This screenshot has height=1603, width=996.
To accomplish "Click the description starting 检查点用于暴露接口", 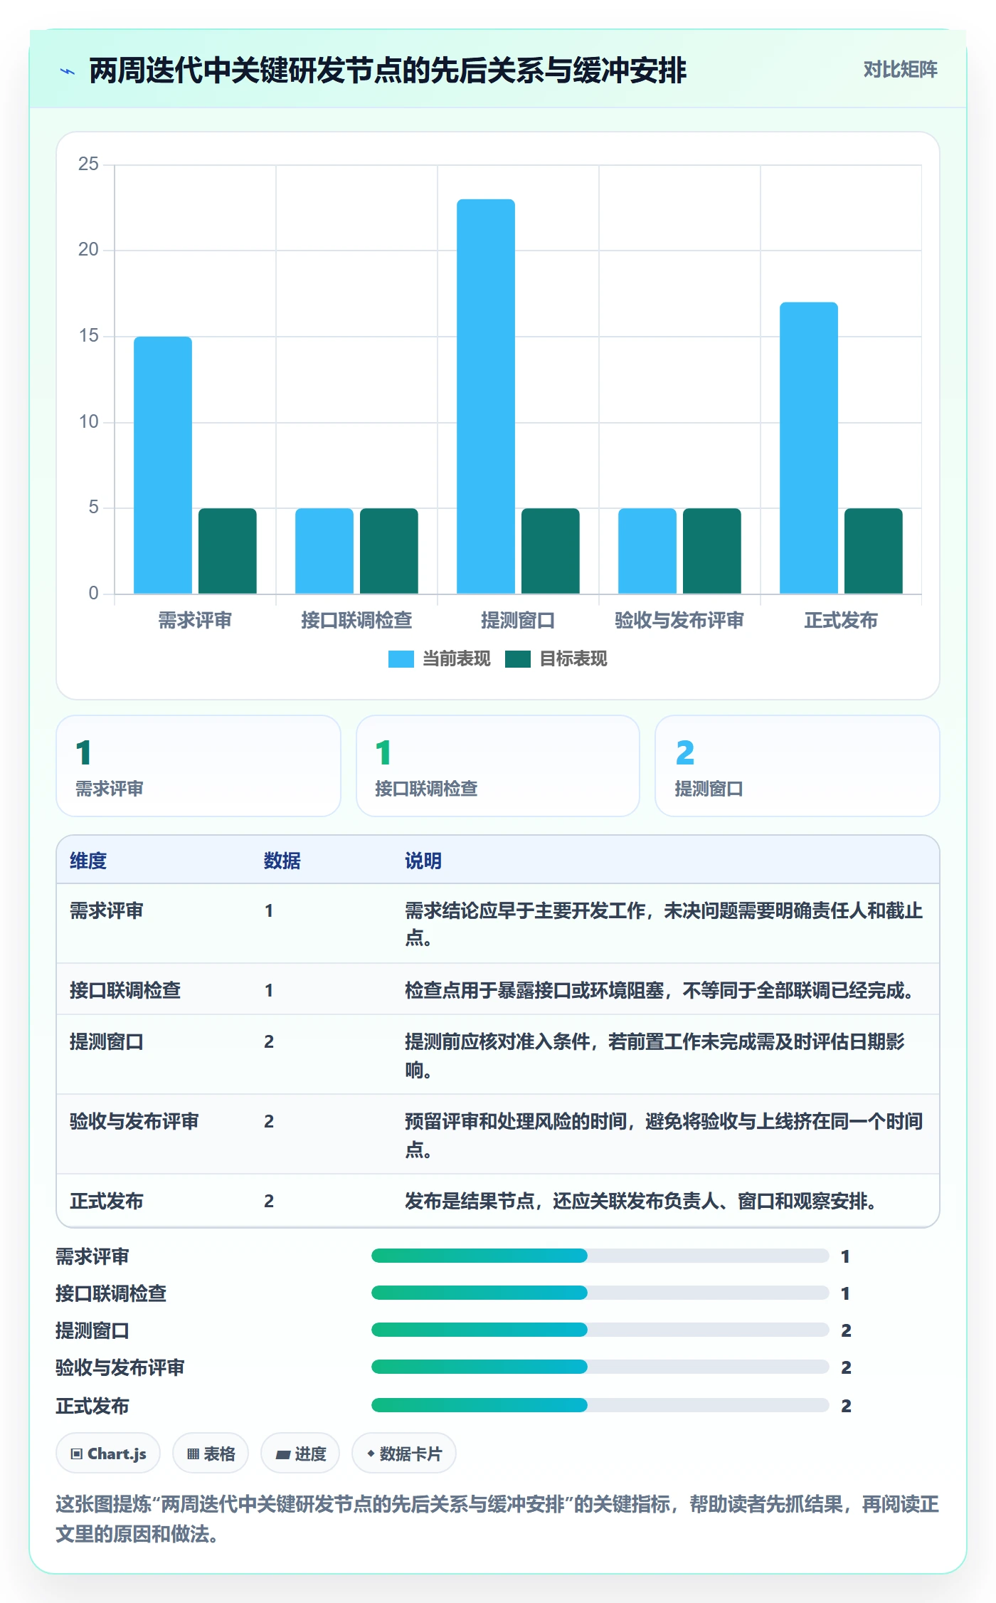I will coord(659,990).
